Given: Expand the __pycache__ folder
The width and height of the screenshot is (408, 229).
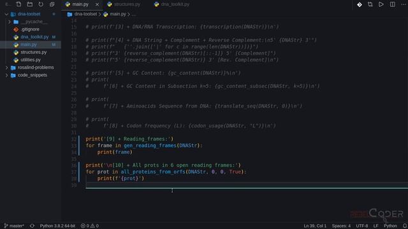Looking at the screenshot, I should (10, 22).
